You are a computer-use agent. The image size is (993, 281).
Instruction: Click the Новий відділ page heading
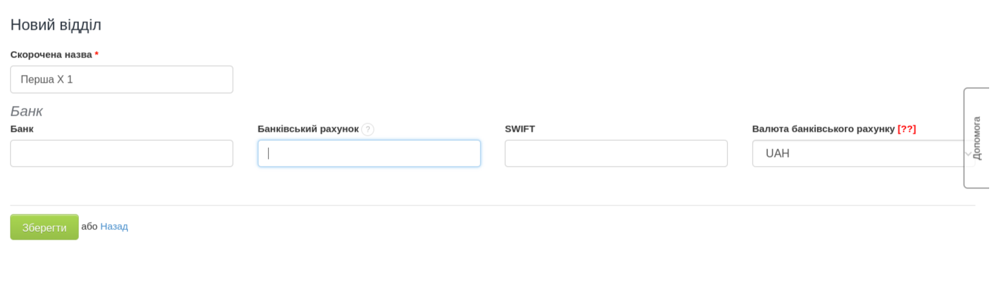56,25
